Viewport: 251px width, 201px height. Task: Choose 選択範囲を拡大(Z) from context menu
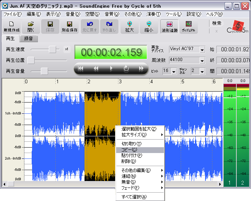140,129
